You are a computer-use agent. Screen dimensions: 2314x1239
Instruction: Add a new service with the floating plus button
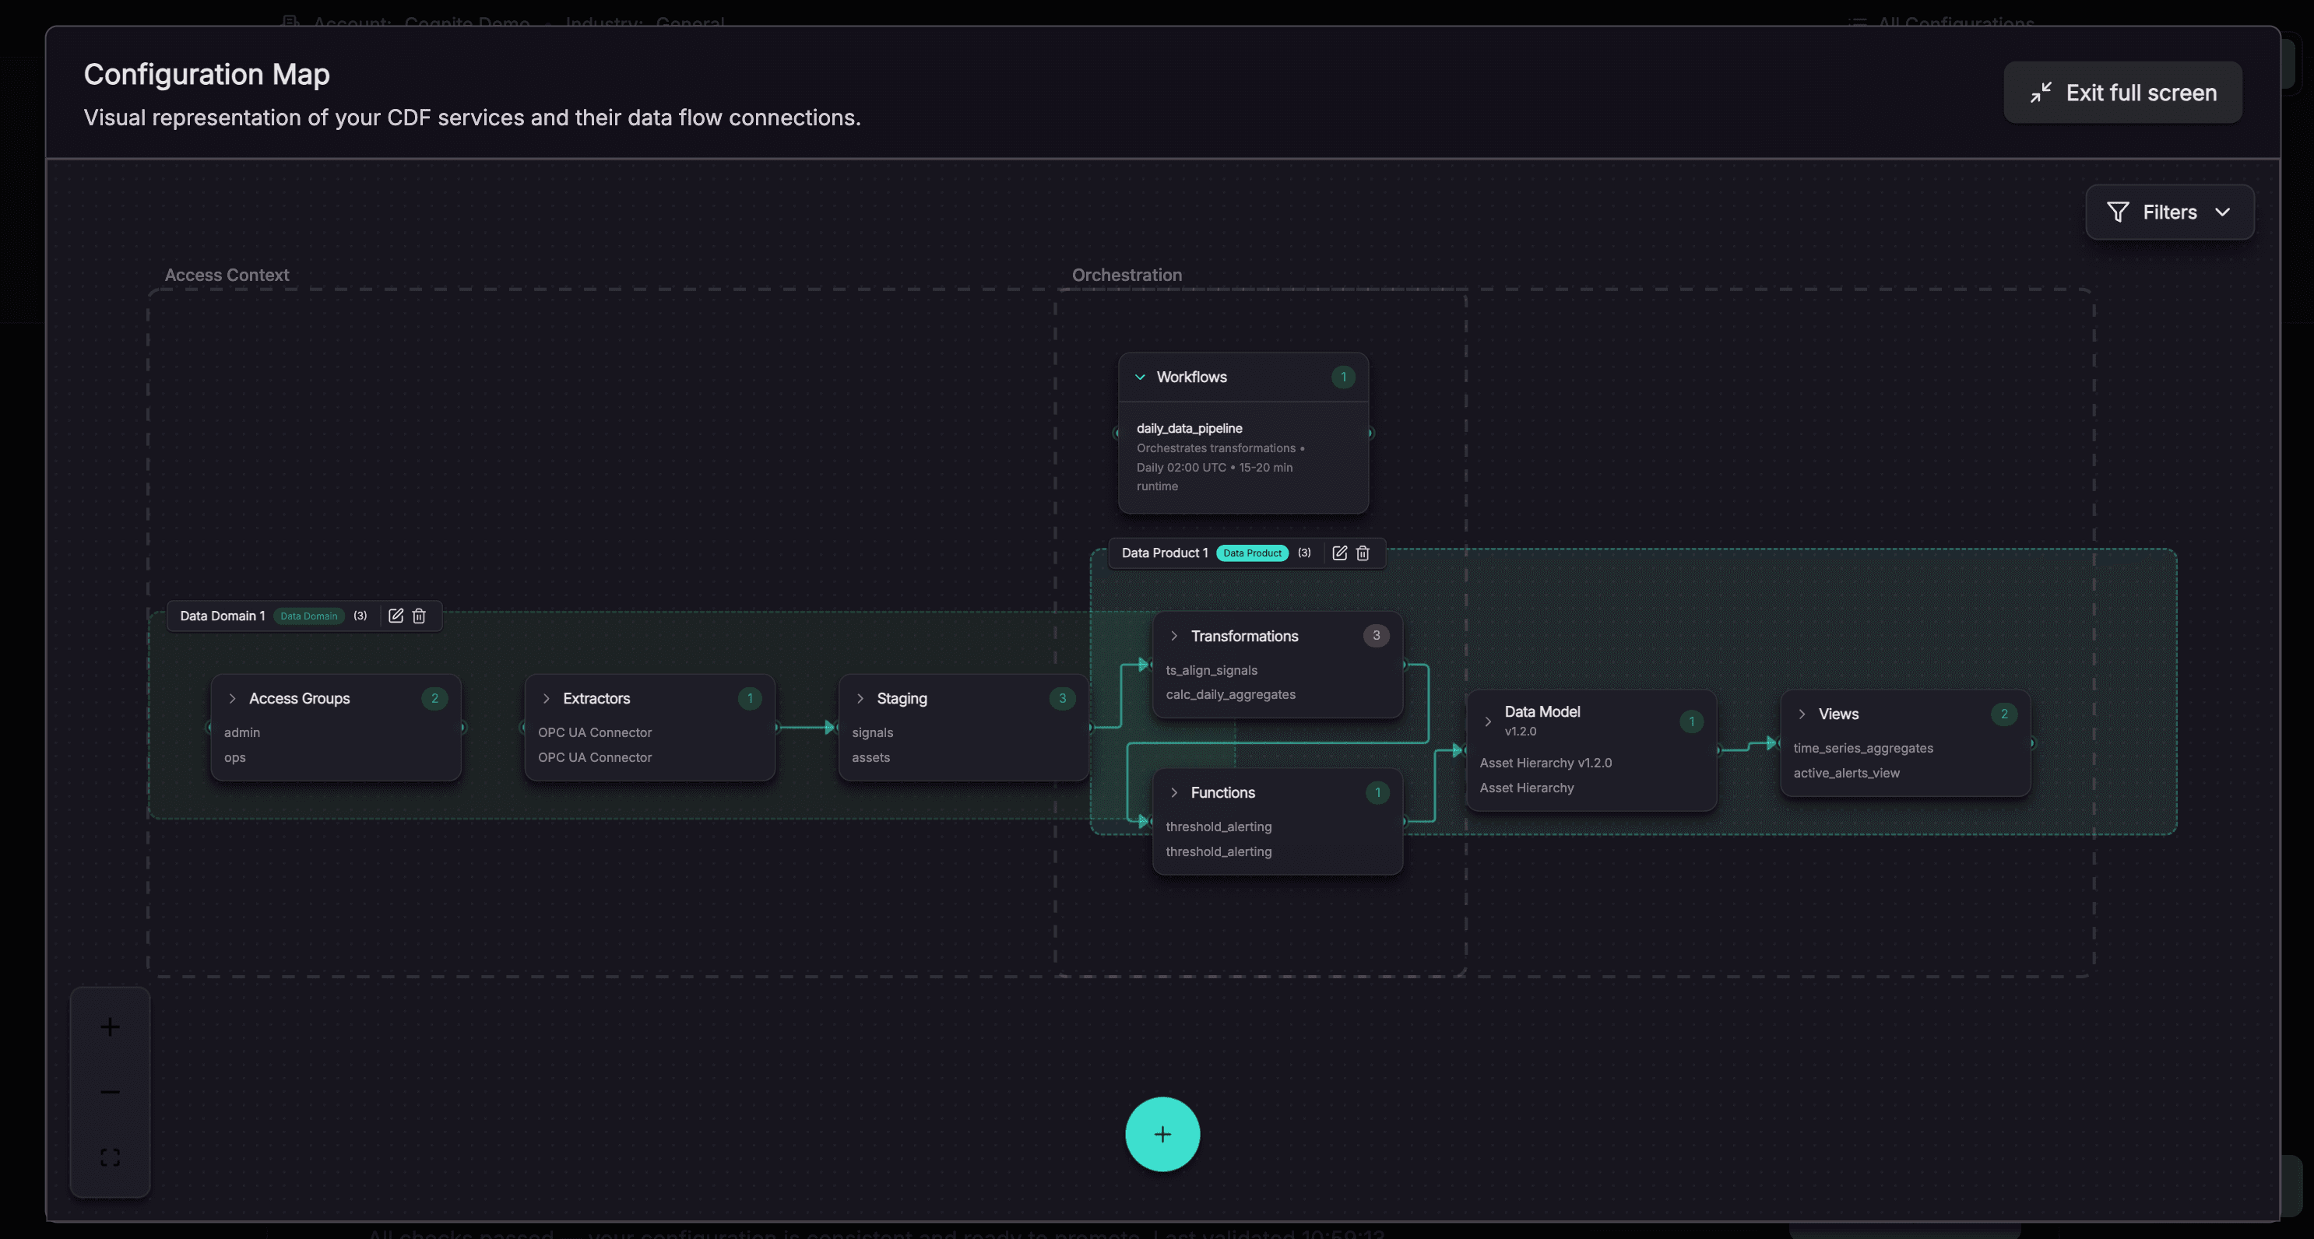click(x=1162, y=1134)
